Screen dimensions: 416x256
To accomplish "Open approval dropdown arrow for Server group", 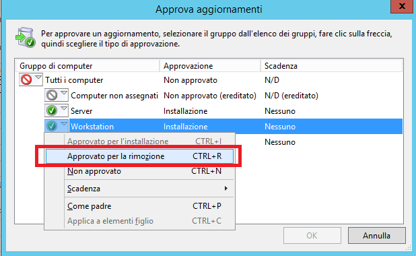I will click(x=64, y=108).
